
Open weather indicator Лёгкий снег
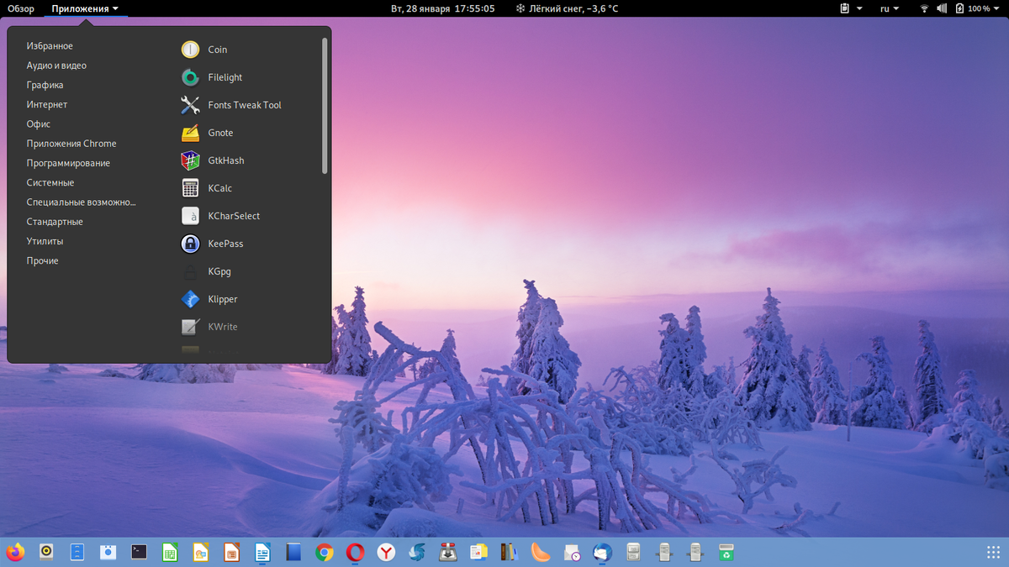pos(566,8)
